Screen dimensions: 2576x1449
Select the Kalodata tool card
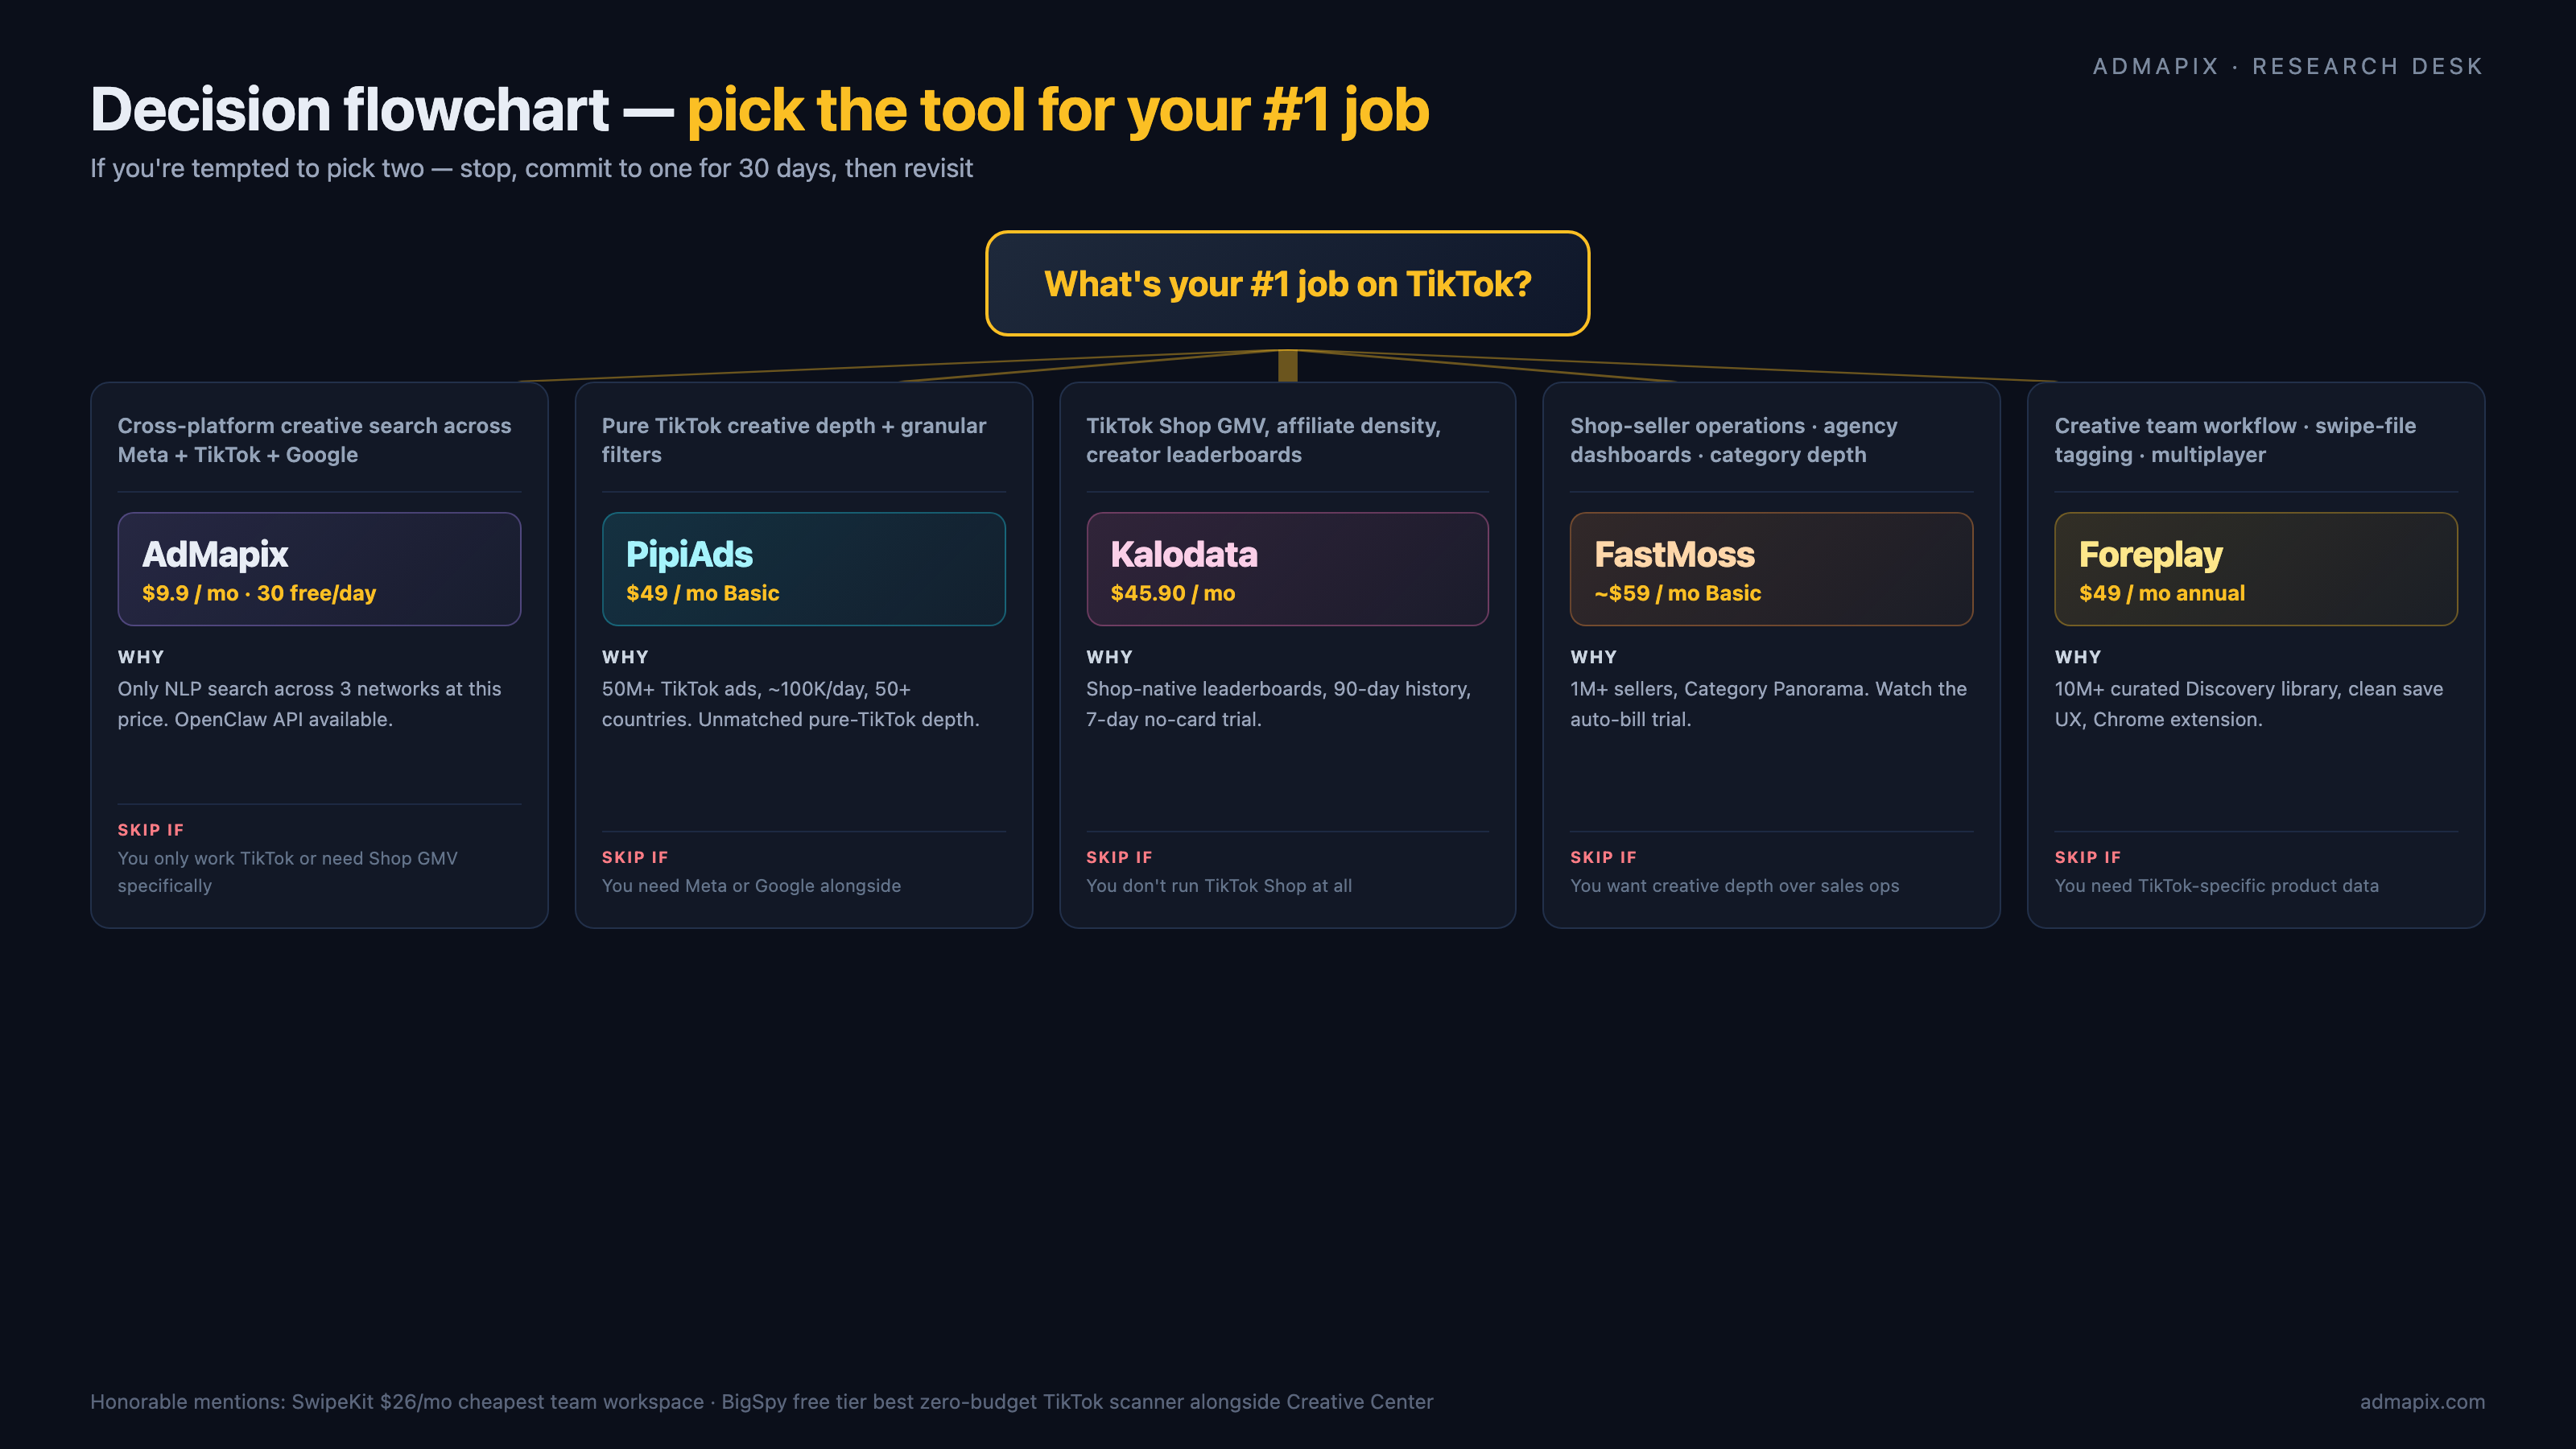point(1287,569)
